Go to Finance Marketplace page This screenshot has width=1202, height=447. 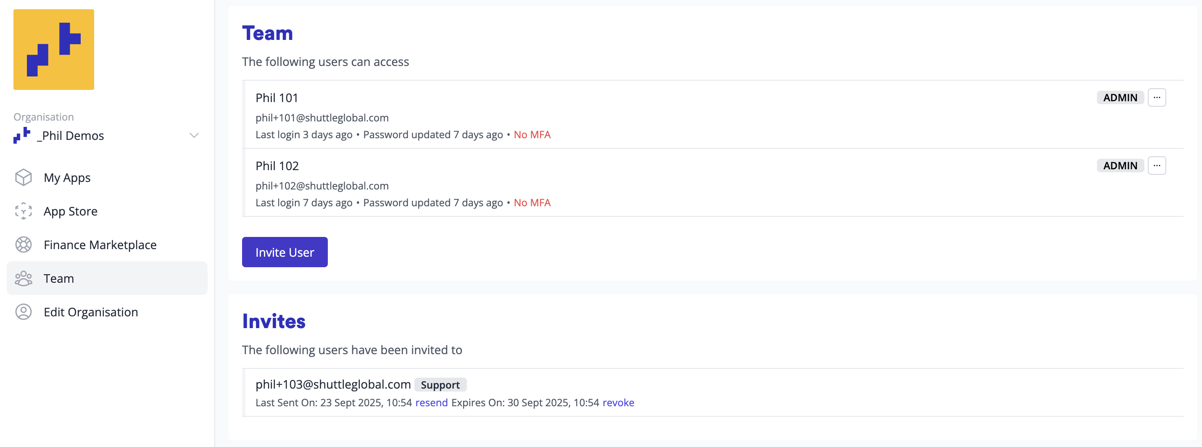tap(100, 245)
